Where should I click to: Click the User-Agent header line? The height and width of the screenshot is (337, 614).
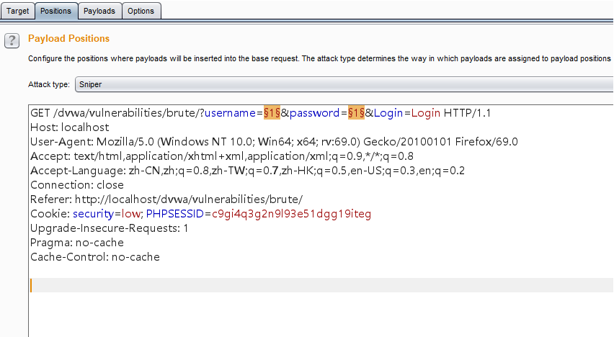pyautogui.click(x=274, y=142)
